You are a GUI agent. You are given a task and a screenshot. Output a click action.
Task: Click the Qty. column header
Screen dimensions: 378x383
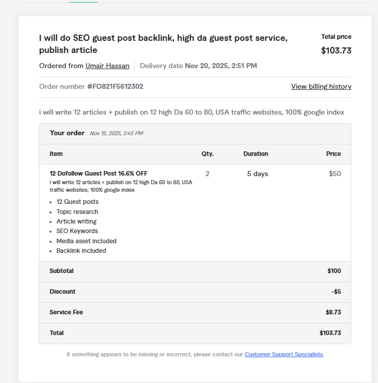tap(207, 154)
